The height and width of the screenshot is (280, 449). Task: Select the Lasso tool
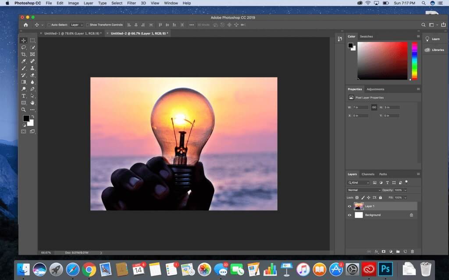pos(23,47)
